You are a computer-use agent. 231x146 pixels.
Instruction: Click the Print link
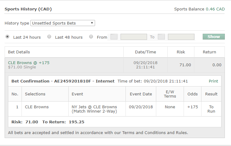pos(213,81)
